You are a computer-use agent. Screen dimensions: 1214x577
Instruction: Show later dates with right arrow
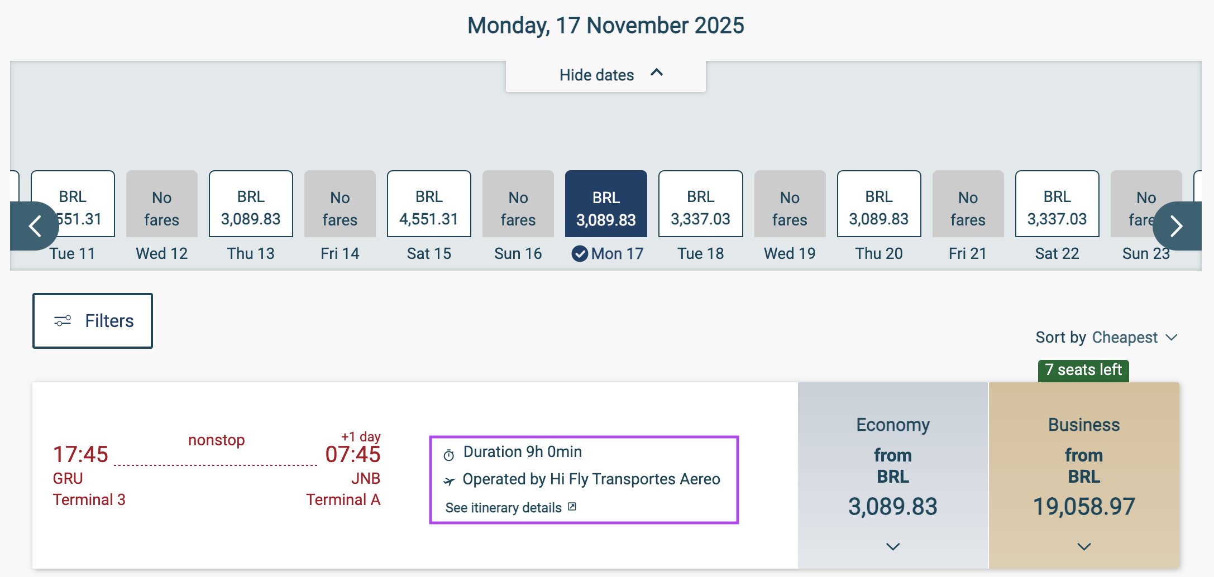[x=1177, y=226]
